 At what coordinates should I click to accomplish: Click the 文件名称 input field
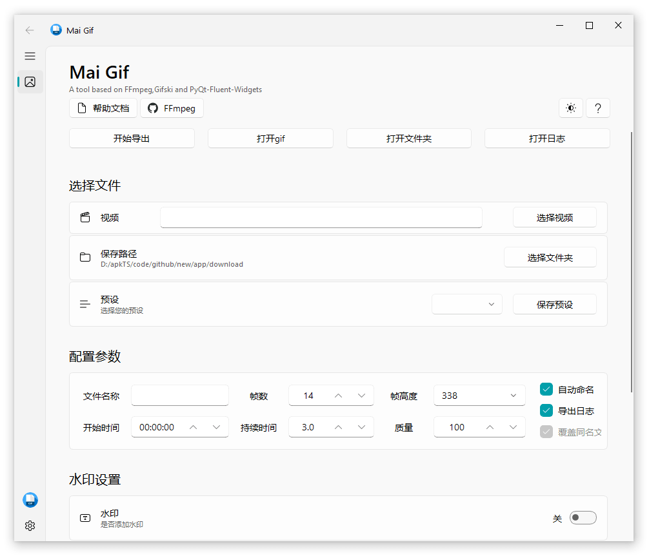179,396
